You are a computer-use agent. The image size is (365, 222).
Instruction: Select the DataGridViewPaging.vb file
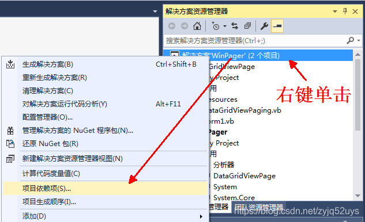[x=244, y=110]
